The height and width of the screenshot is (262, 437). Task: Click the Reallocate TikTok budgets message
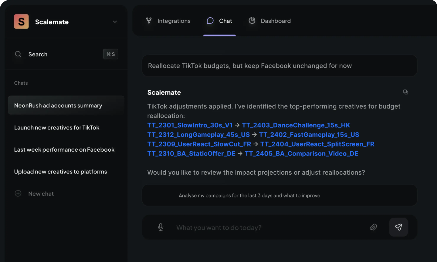point(279,66)
